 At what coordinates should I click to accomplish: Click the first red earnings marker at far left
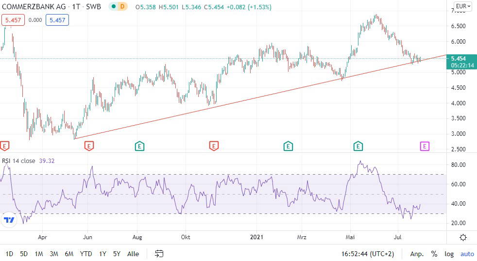4,146
